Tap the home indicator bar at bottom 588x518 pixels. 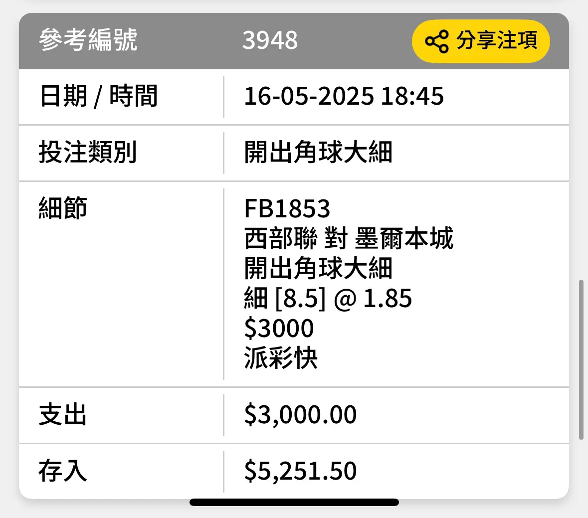pos(294,502)
